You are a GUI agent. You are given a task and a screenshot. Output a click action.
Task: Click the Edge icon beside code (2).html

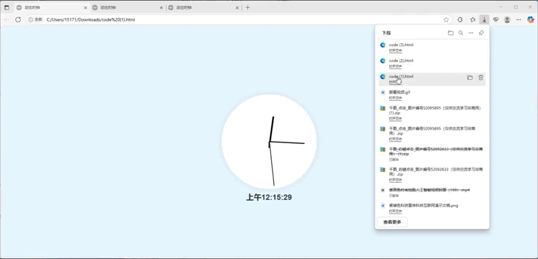tap(382, 60)
